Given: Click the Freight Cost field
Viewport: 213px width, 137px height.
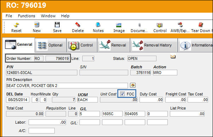Looking at the screenshot, I should coord(176,100).
